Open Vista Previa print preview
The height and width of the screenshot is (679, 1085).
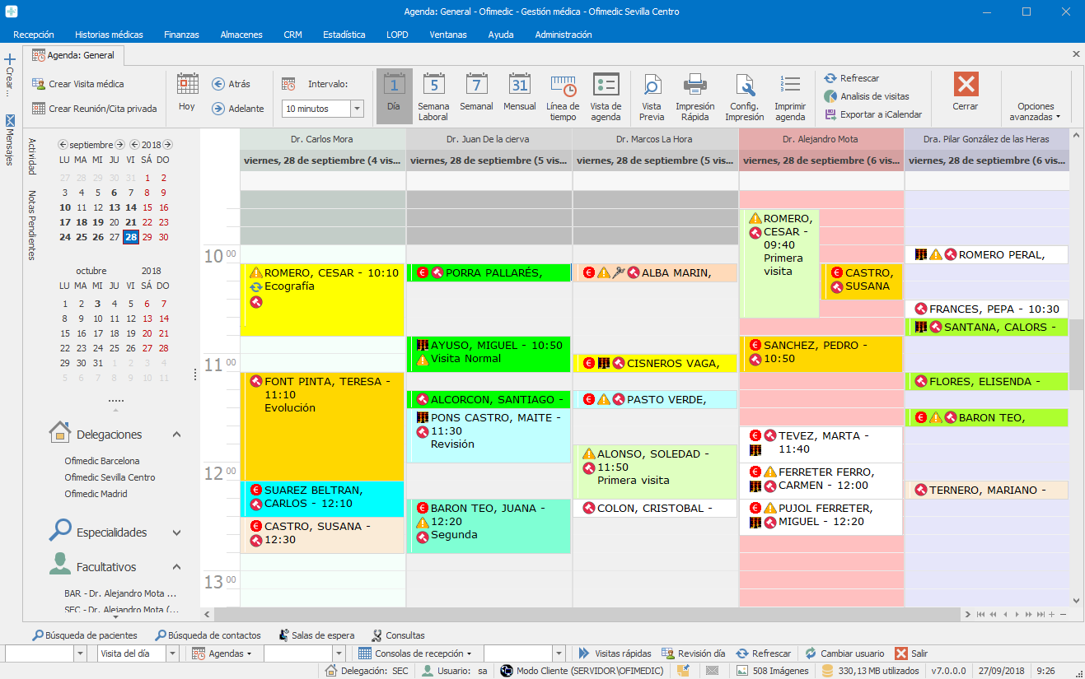(651, 85)
